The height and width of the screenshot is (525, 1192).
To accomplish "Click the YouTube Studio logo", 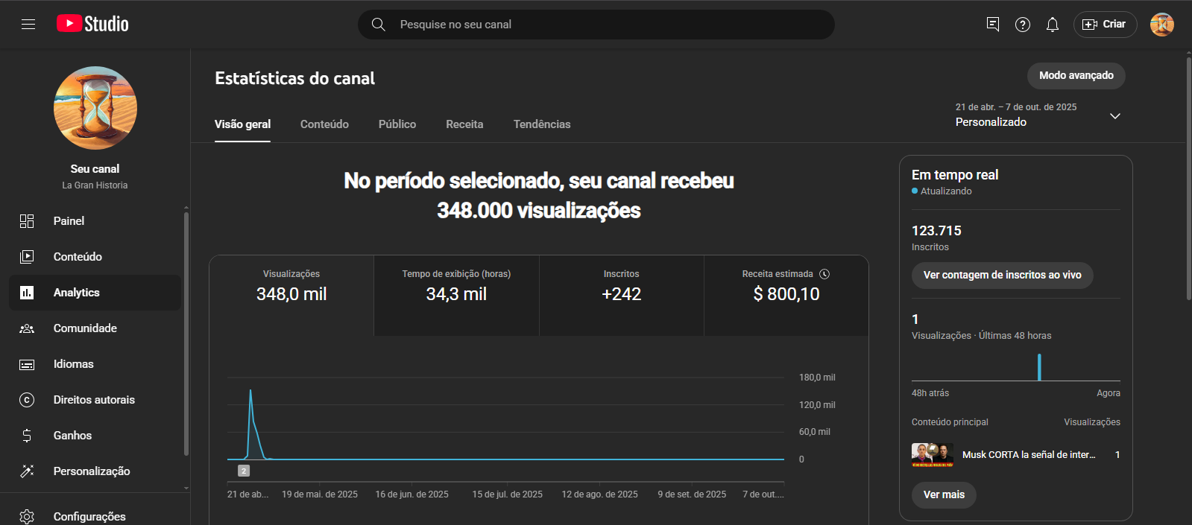I will coord(92,24).
